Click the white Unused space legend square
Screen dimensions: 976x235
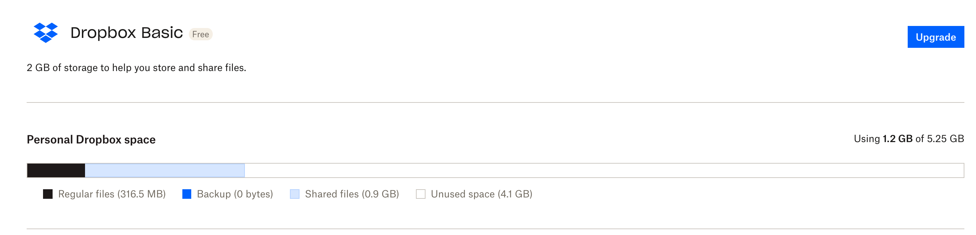(421, 194)
